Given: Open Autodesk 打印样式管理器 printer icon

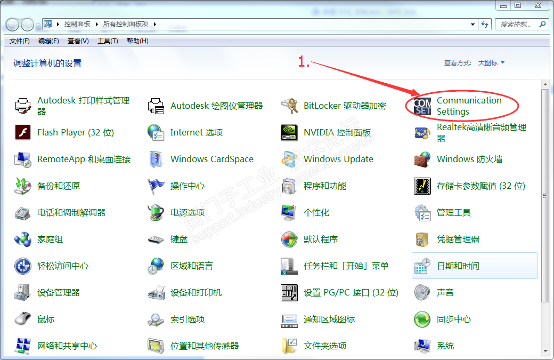Looking at the screenshot, I should coord(23,106).
